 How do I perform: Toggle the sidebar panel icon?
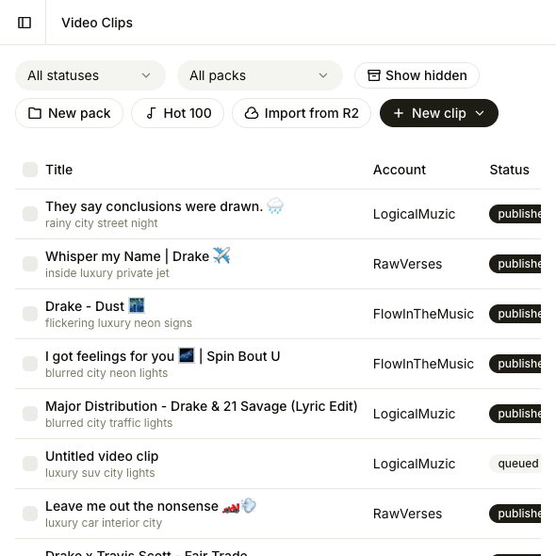[25, 23]
